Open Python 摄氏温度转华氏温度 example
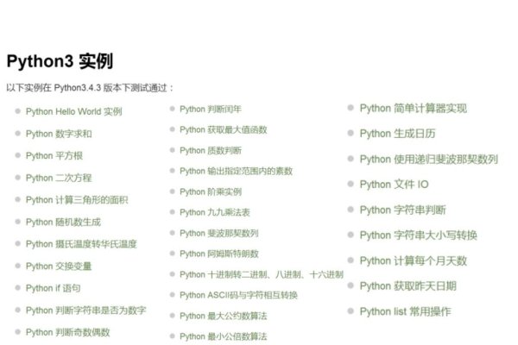Screen dimensions: 518x345 pos(81,244)
